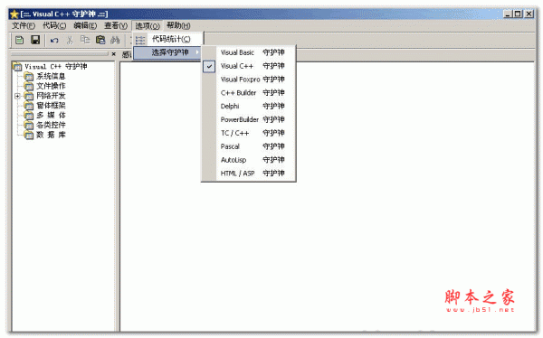This screenshot has height=338, width=543.
Task: Select Delphi 守护神
Action: pos(249,107)
